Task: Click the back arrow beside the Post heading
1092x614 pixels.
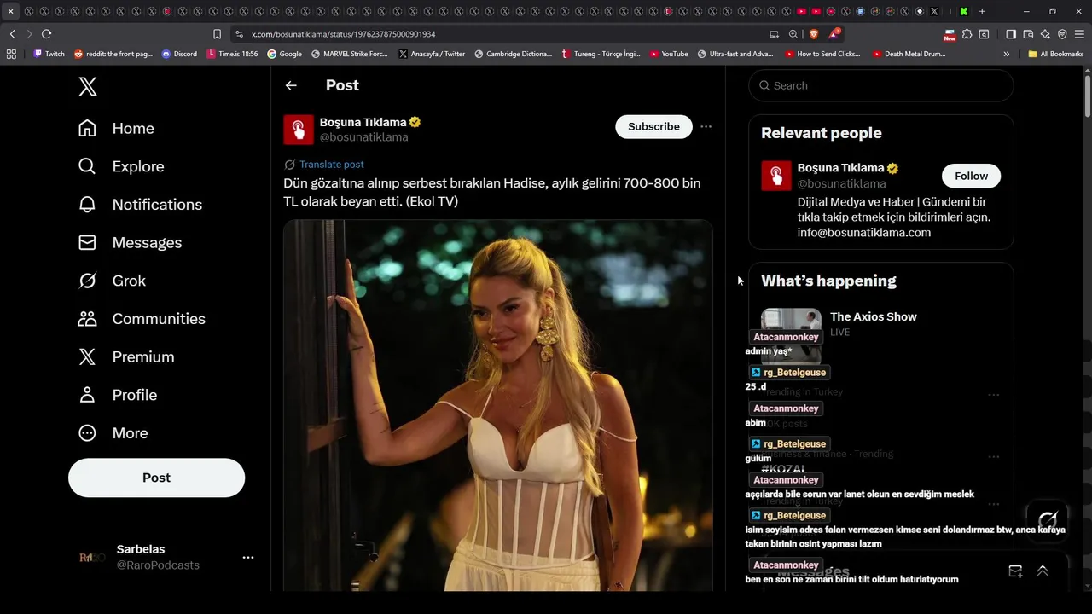Action: [x=291, y=85]
